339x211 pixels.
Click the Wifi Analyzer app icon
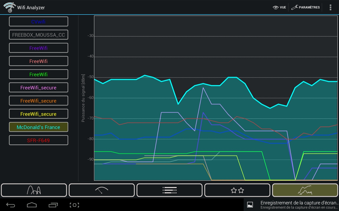tap(9, 7)
